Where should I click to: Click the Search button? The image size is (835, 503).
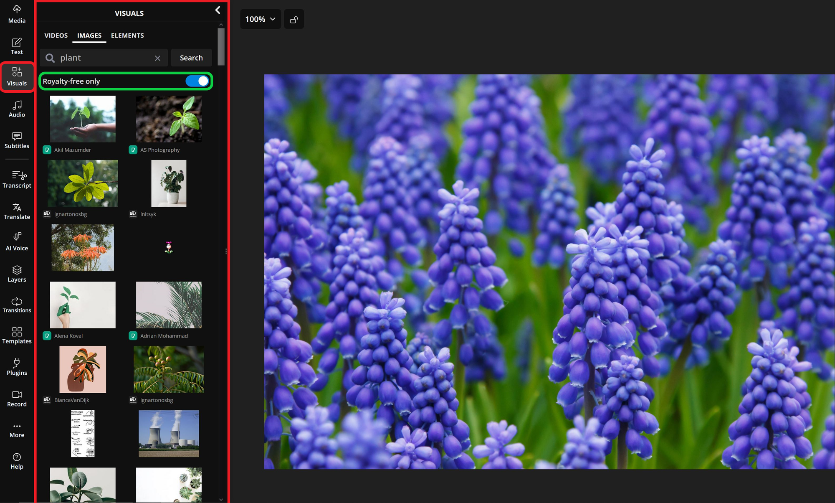click(191, 58)
